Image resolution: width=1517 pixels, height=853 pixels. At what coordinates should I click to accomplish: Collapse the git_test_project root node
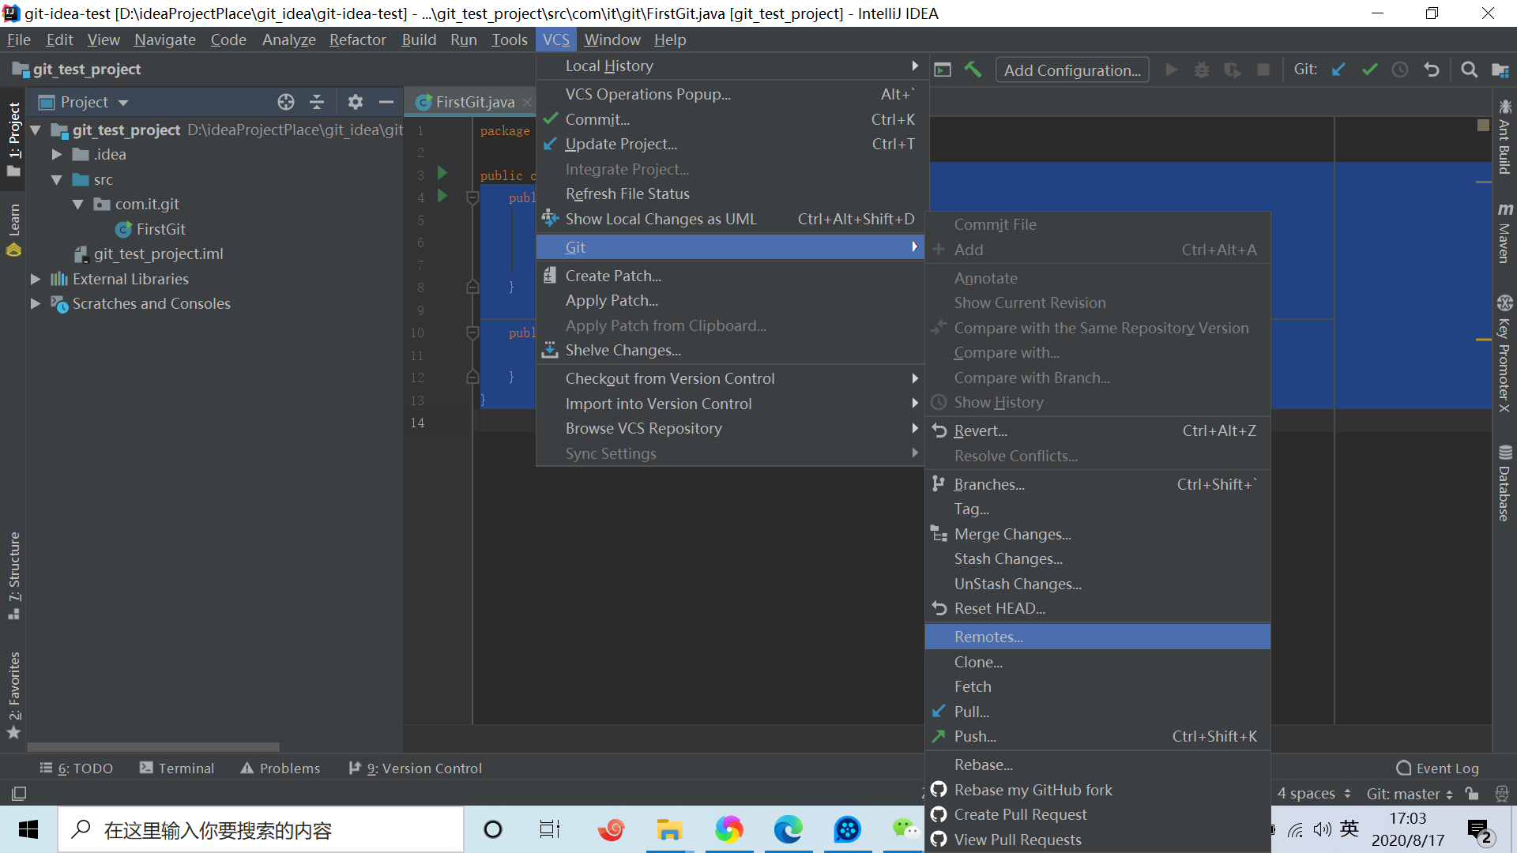[36, 130]
